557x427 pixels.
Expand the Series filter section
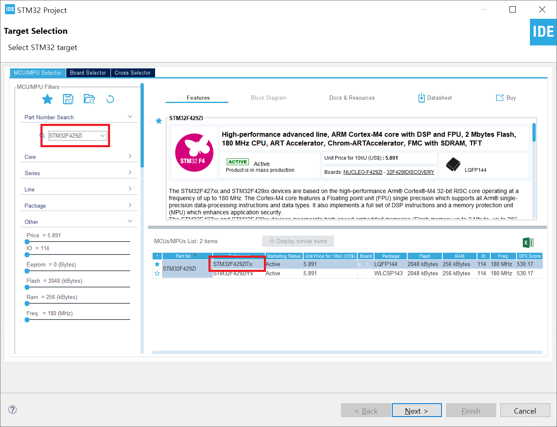(x=130, y=173)
